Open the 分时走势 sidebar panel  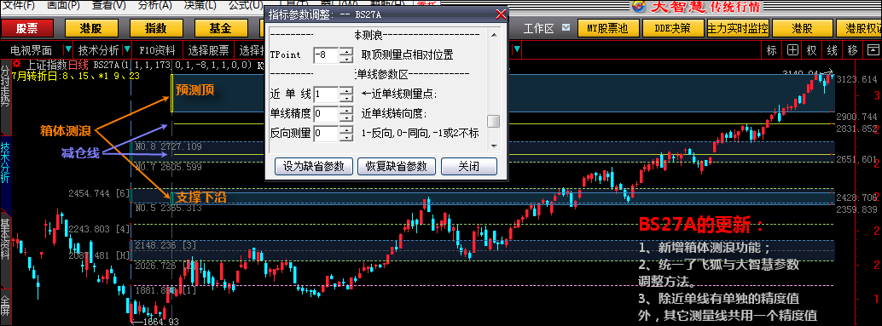click(5, 86)
